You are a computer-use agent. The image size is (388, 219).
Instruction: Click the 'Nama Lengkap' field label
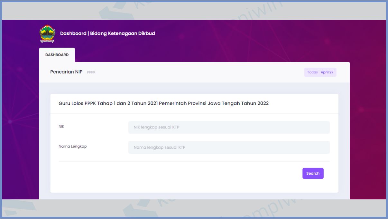pyautogui.click(x=72, y=146)
